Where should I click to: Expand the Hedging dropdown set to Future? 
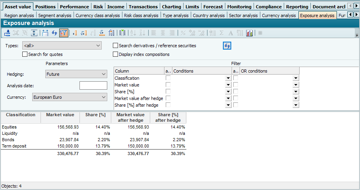tap(75, 74)
